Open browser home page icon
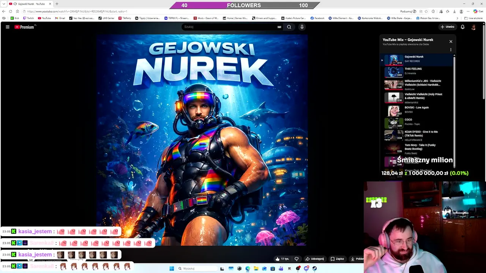Image resolution: width=486 pixels, height=273 pixels. [17, 11]
